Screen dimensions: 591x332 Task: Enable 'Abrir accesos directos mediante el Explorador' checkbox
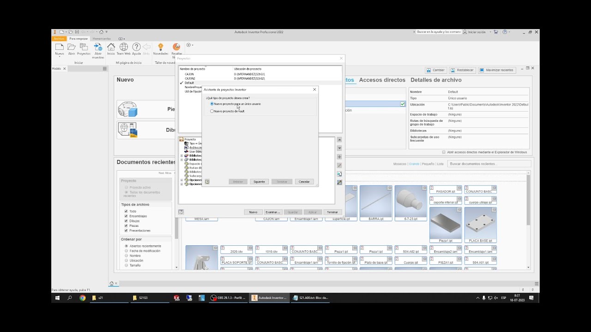coord(444,152)
